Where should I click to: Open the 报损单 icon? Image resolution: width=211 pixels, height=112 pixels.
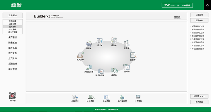(x=114, y=71)
